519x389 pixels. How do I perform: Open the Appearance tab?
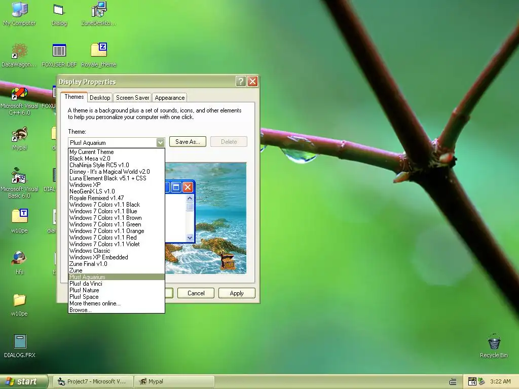click(169, 98)
